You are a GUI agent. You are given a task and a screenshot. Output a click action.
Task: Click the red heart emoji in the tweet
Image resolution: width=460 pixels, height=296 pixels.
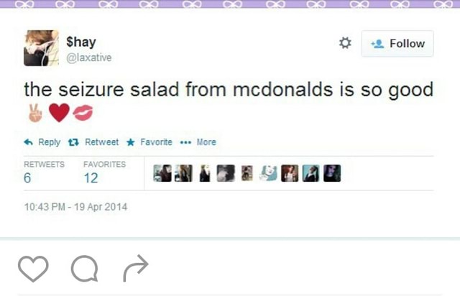coord(59,113)
